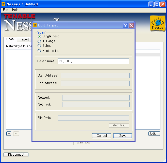This screenshot has height=163, width=167.
Task: Minimize the Nessus window
Action: (151, 4)
